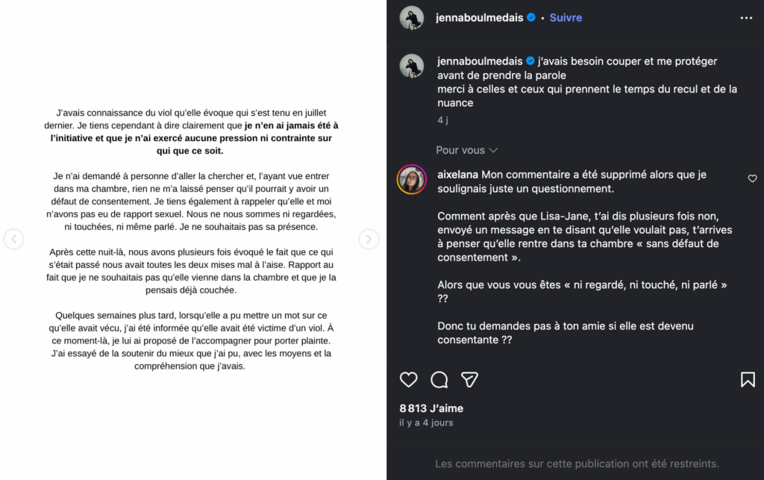The height and width of the screenshot is (480, 764).
Task: Click the "il y a 4 jours" timestamp
Action: pyautogui.click(x=426, y=423)
